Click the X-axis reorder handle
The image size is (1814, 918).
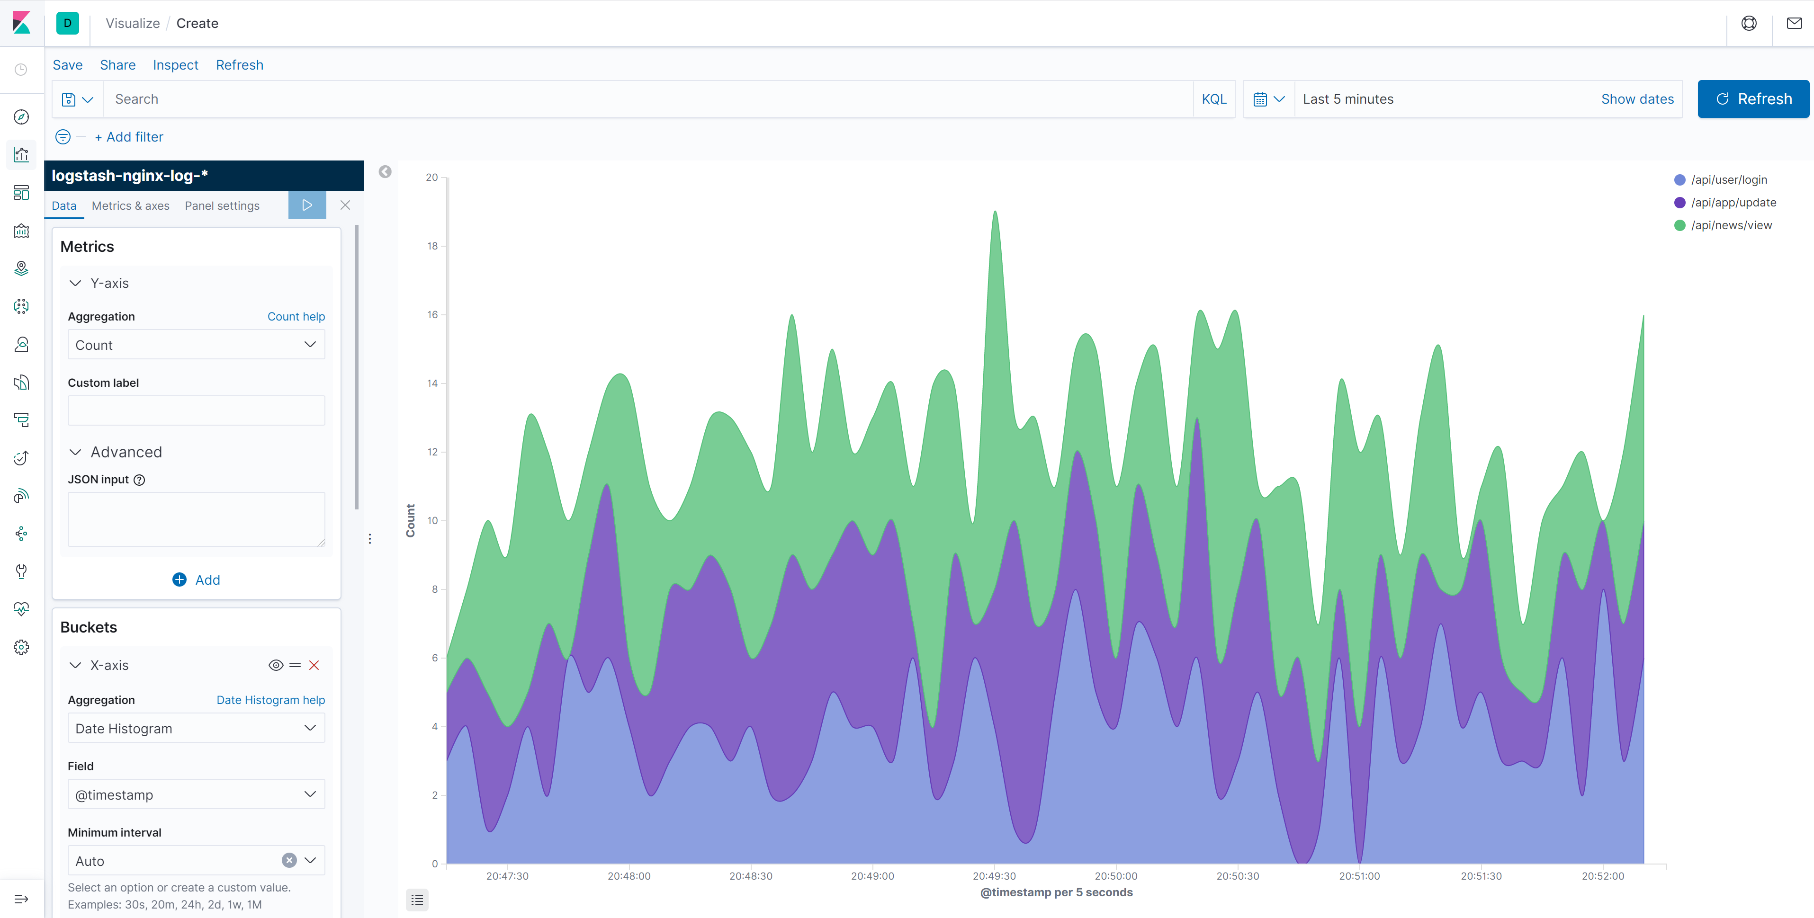pyautogui.click(x=295, y=665)
